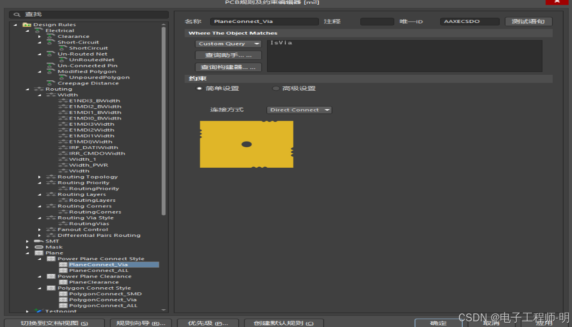Click the Un-Connected Pin rule icon
The width and height of the screenshot is (572, 327).
click(x=50, y=66)
